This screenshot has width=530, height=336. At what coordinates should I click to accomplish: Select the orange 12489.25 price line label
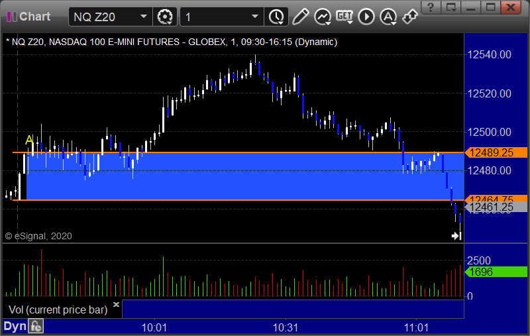[496, 152]
